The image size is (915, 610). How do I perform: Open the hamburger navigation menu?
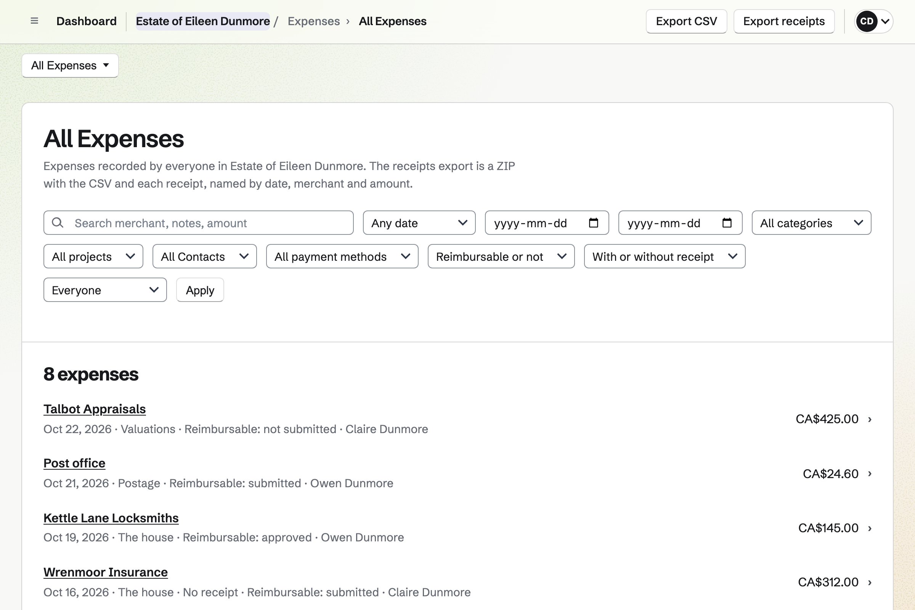point(34,21)
